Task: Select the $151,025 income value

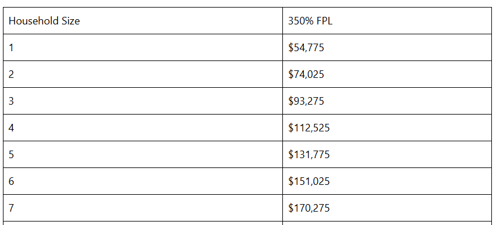Action: click(x=309, y=181)
